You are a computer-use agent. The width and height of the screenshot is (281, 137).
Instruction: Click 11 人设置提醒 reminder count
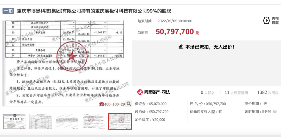click(236, 93)
